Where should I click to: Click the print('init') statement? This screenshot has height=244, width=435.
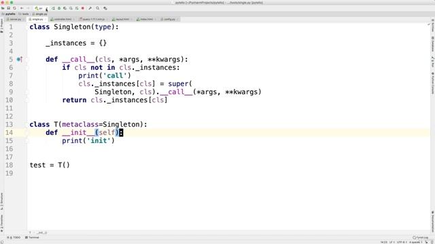coord(88,141)
